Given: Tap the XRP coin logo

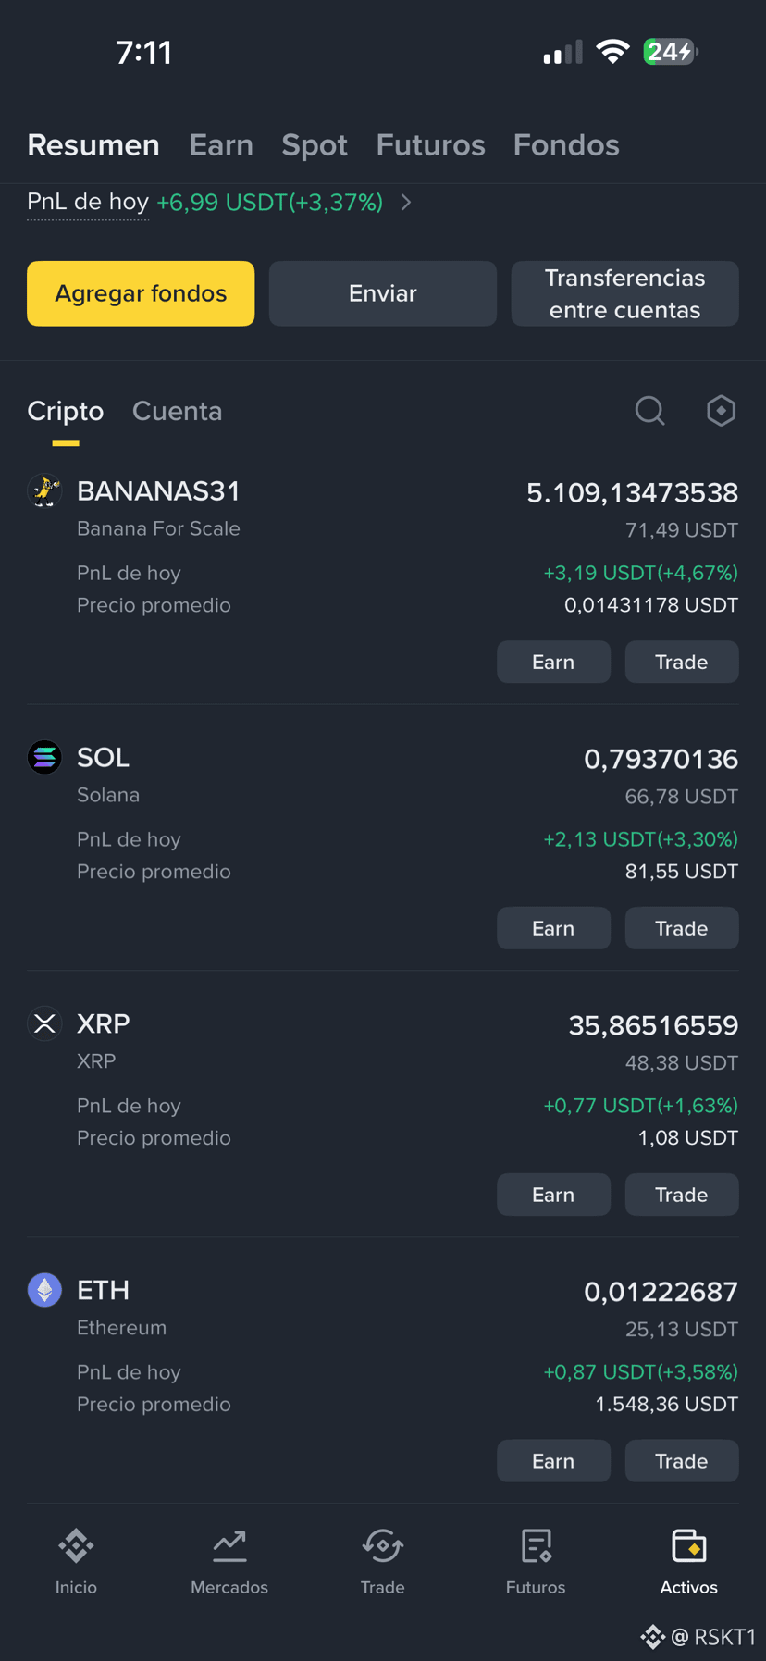Looking at the screenshot, I should coord(44,1023).
